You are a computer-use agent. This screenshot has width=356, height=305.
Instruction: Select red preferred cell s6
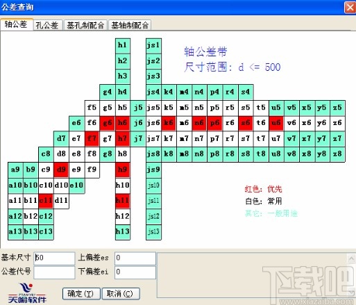coord(246,123)
